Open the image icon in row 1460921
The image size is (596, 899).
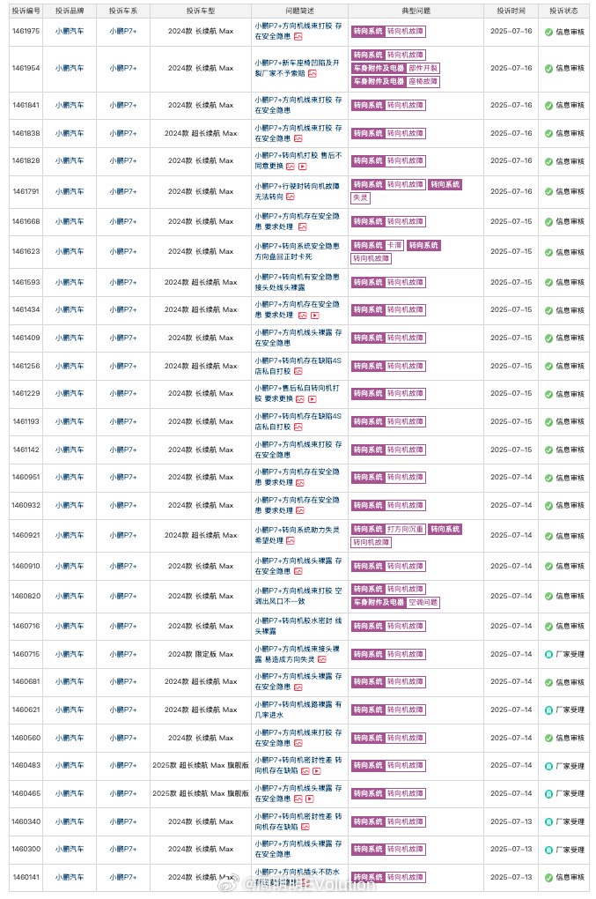coord(291,541)
